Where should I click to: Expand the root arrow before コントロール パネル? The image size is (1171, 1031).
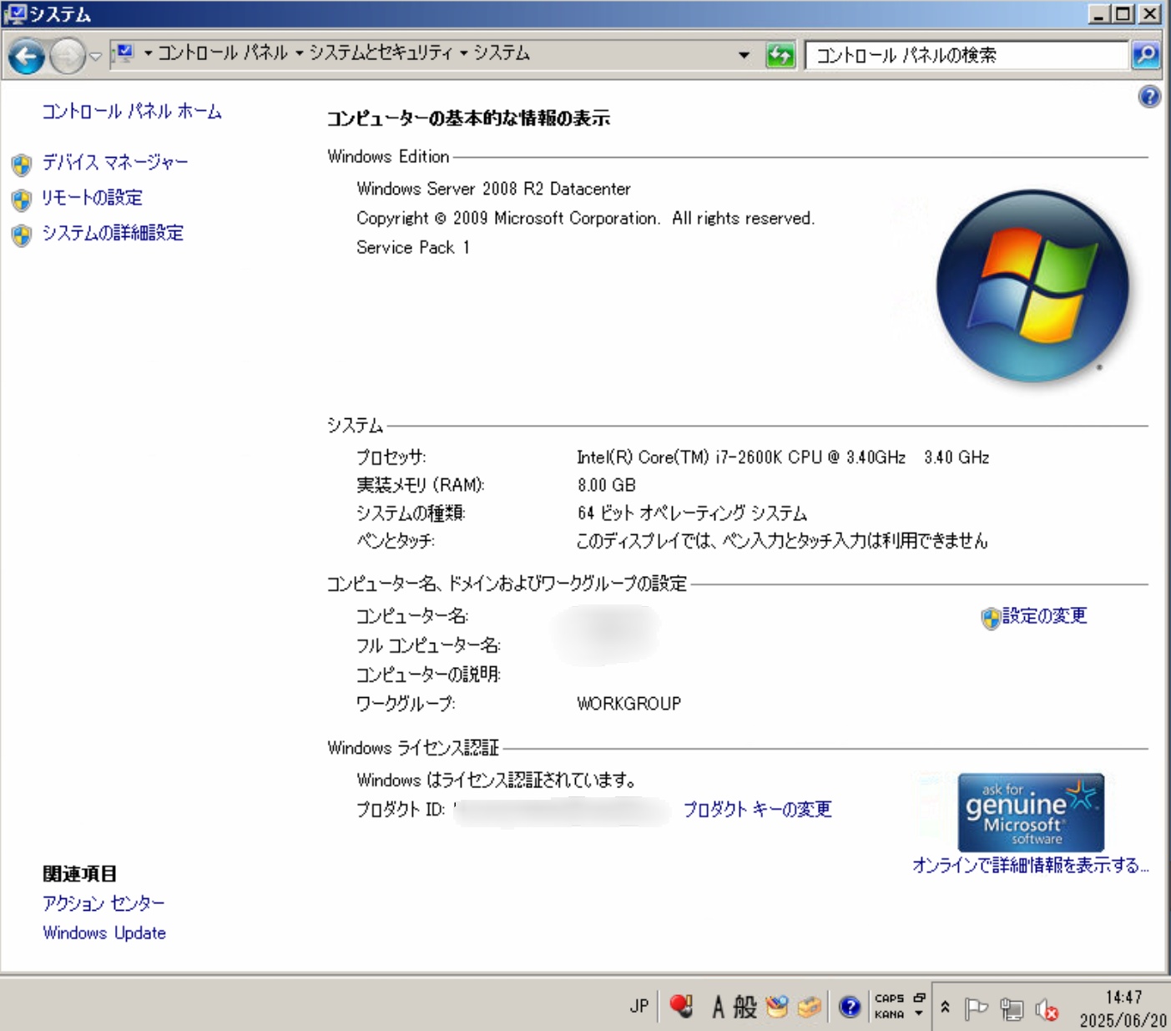click(148, 53)
